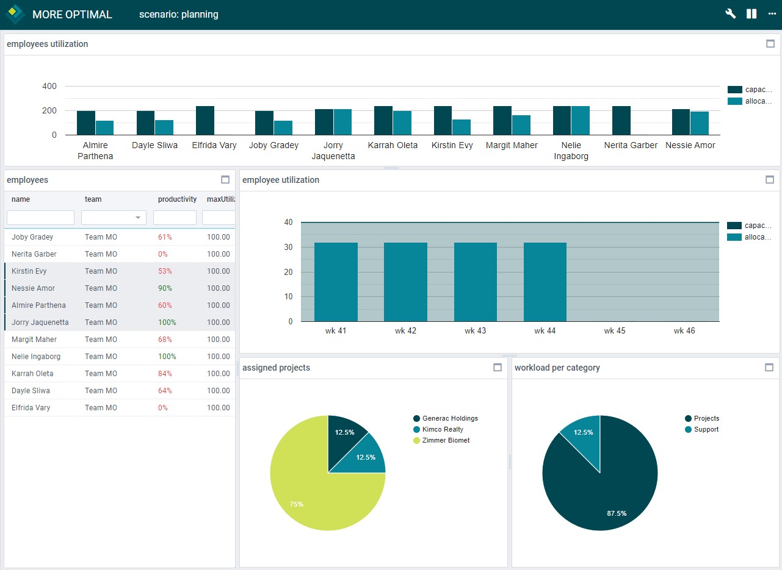Image resolution: width=782 pixels, height=570 pixels.
Task: Maximize the assigned projects panel
Action: tap(498, 368)
